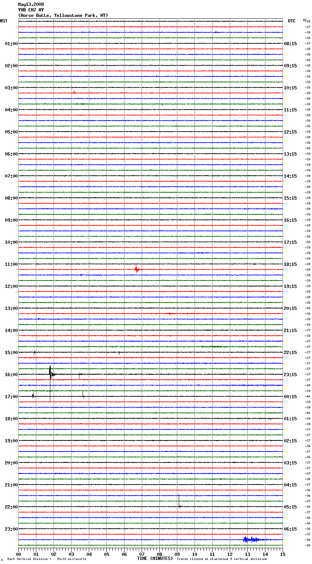The width and height of the screenshot is (312, 564).
Task: Click minute tick label 03 on x-axis
Action: 71,554
